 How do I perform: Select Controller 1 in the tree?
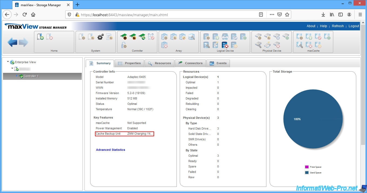click(31, 76)
